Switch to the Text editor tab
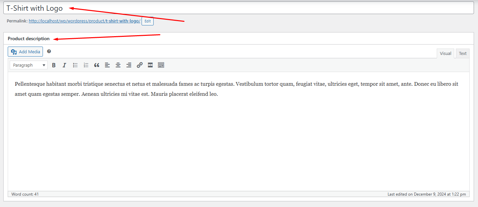The image size is (478, 207). [463, 54]
